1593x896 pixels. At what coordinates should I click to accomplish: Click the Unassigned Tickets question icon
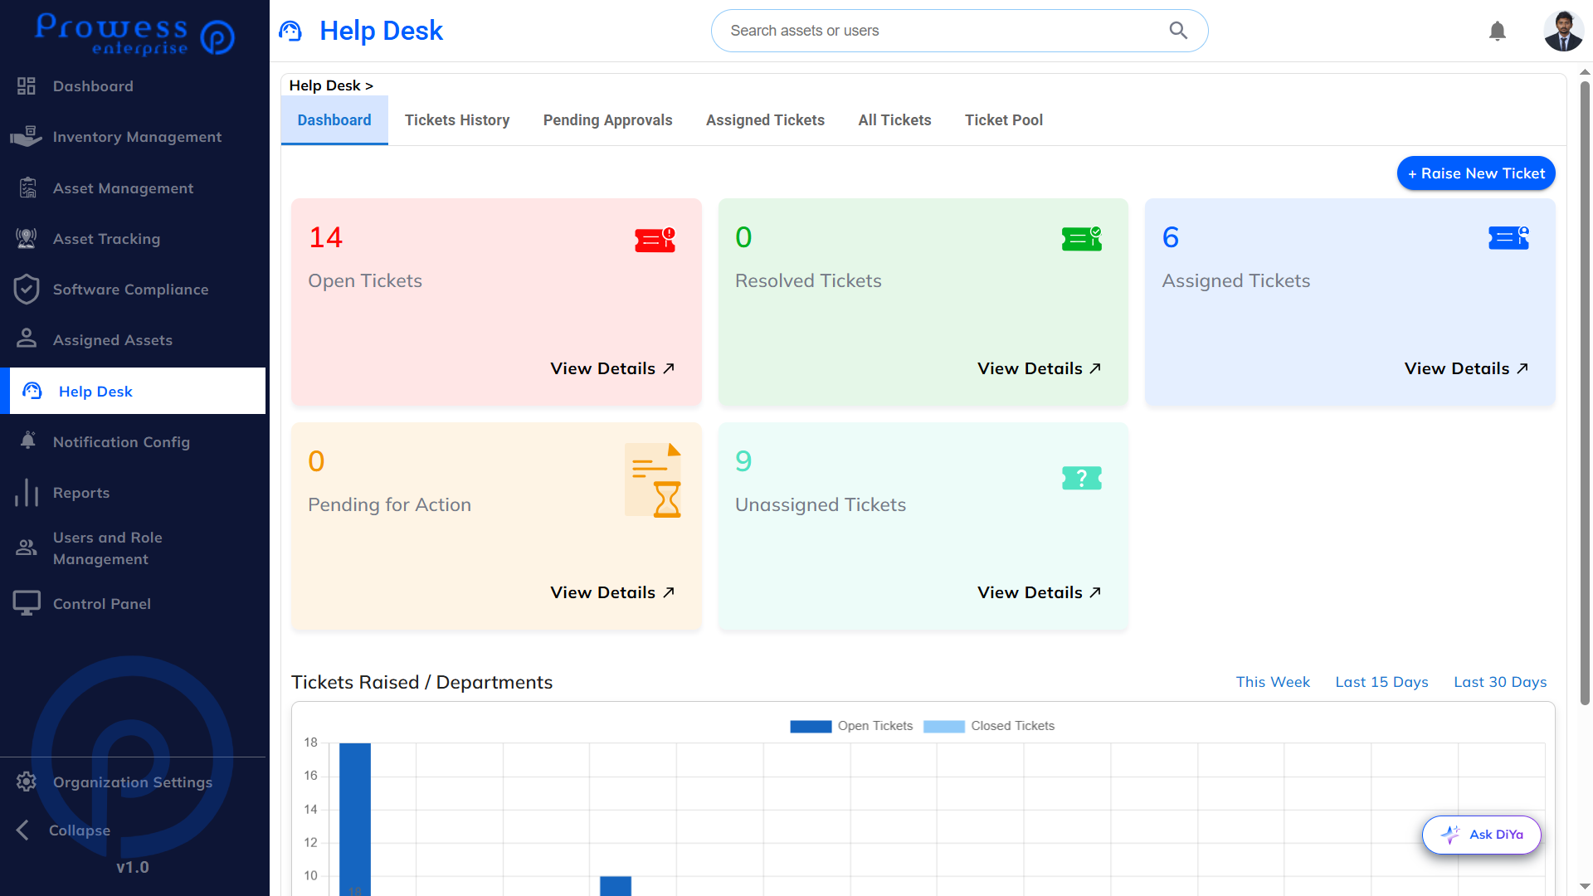pos(1082,478)
